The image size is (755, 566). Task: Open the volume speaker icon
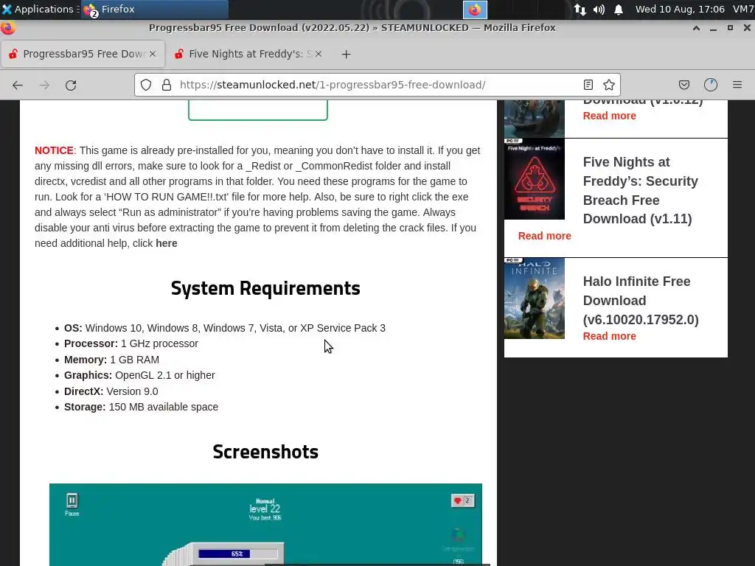599,10
